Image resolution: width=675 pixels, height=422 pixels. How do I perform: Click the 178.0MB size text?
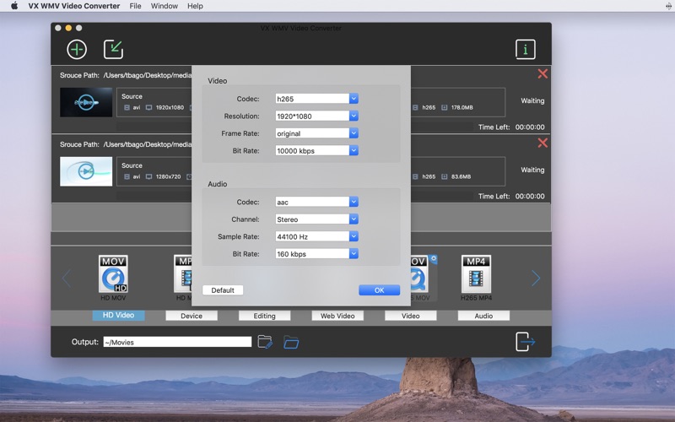click(x=462, y=108)
